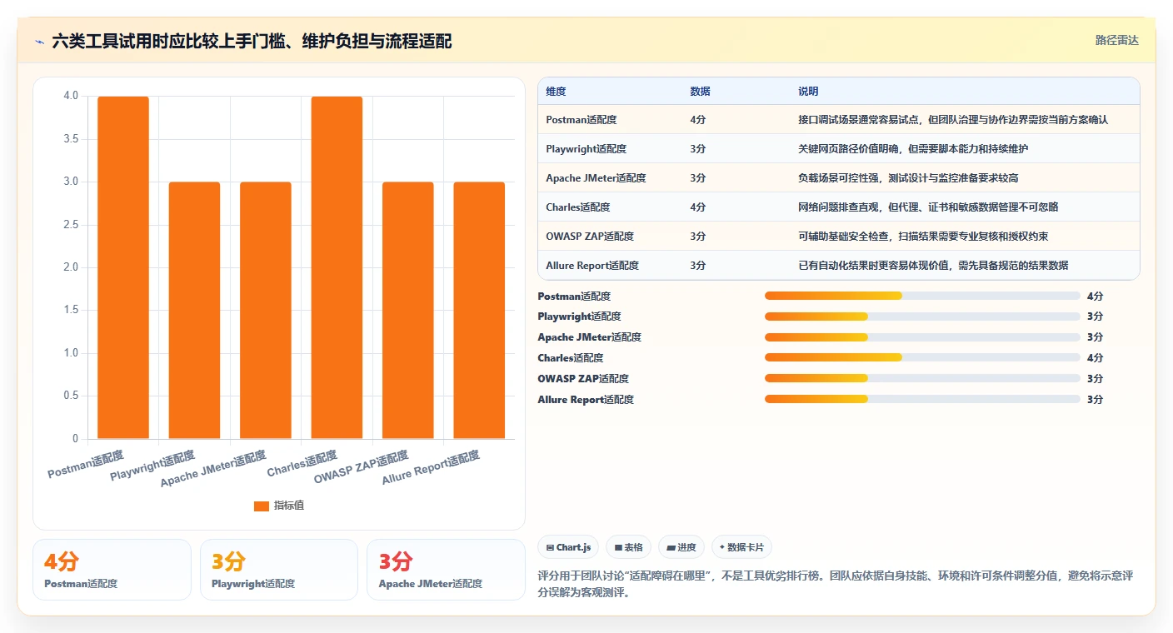Click the description starting 接口调试场景通常容易试点
Image resolution: width=1173 pixels, height=633 pixels.
[x=953, y=120]
